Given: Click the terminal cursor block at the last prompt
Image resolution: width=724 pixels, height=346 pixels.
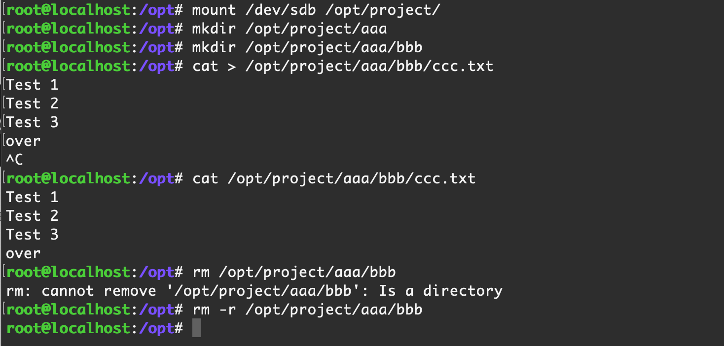Looking at the screenshot, I should click(x=196, y=328).
